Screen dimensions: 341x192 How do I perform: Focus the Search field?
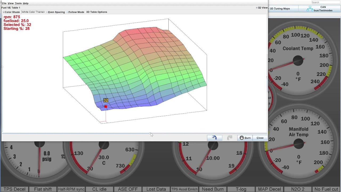pos(326,2)
